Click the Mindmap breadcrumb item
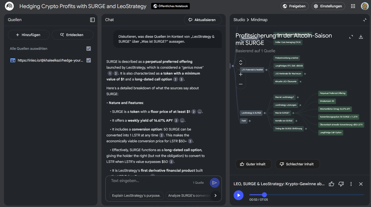The height and width of the screenshot is (207, 371). pyautogui.click(x=259, y=20)
